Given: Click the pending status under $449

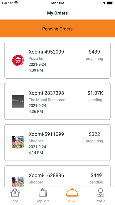Looking at the screenshot, I should point(96,182).
